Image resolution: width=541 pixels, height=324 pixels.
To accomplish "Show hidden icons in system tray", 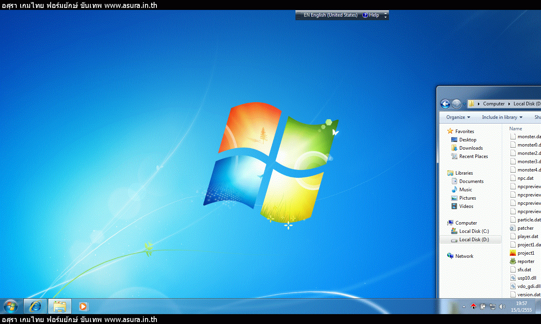I will coord(464,307).
